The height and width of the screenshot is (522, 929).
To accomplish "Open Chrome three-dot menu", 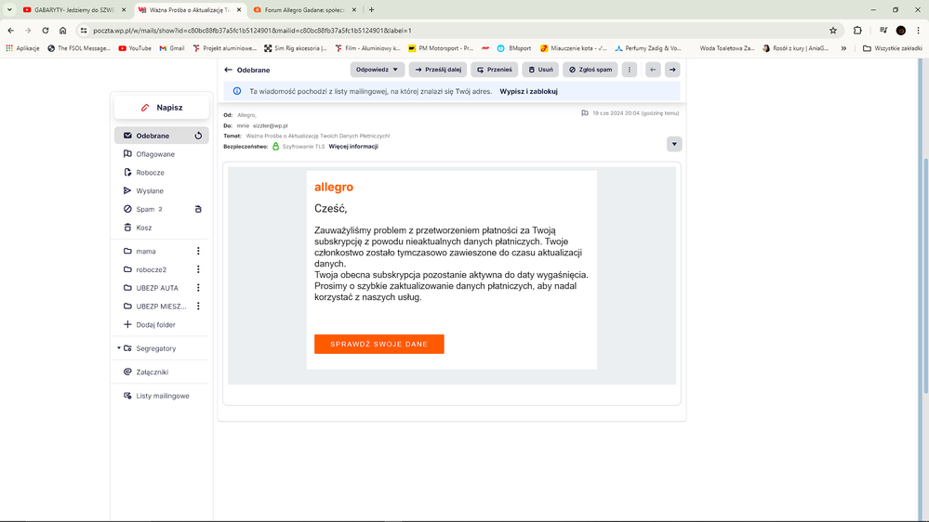I will point(919,30).
